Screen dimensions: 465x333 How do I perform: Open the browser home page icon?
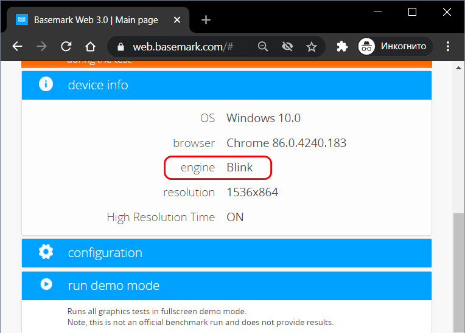click(x=90, y=46)
